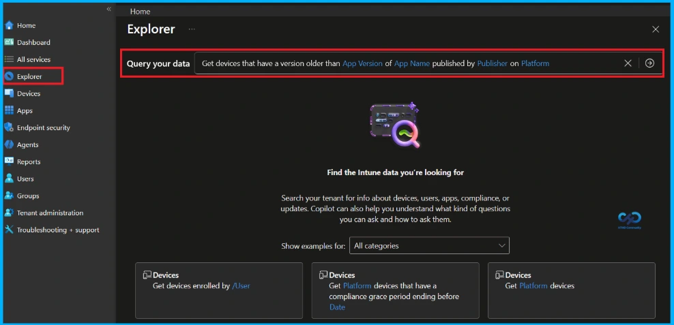Click the App Name placeholder in query

[x=412, y=63]
